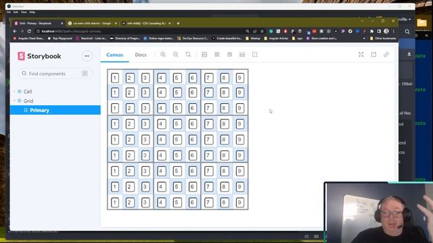Open a new browser tab
The height and width of the screenshot is (243, 433).
pyautogui.click(x=178, y=24)
